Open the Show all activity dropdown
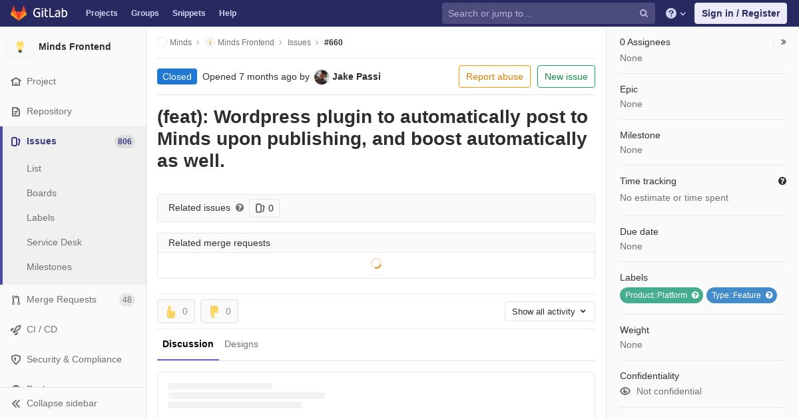 coord(549,311)
